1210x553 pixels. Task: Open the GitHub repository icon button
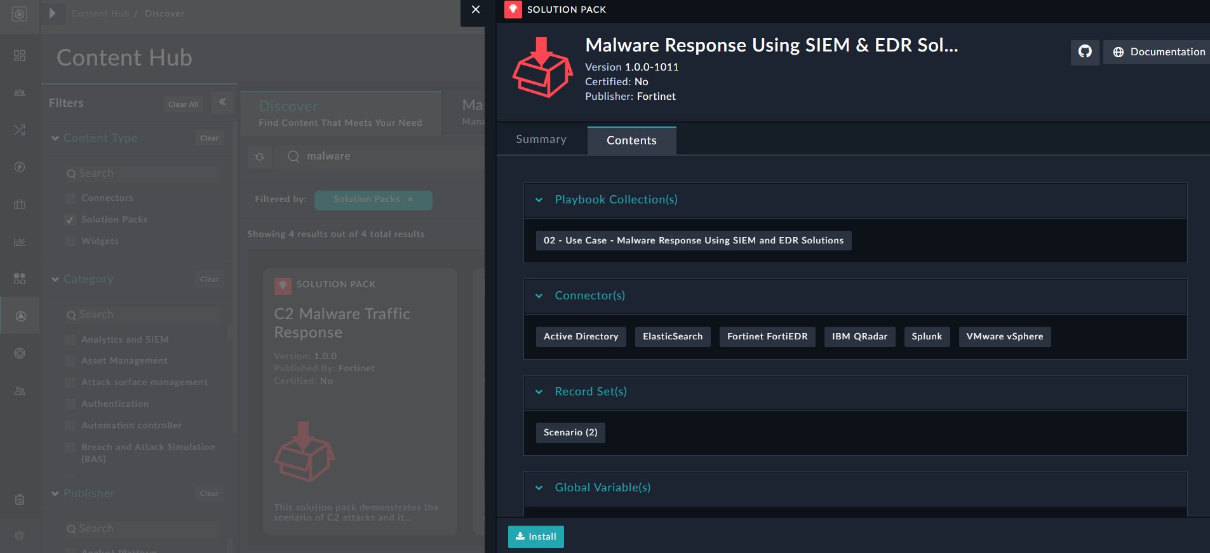click(1085, 52)
